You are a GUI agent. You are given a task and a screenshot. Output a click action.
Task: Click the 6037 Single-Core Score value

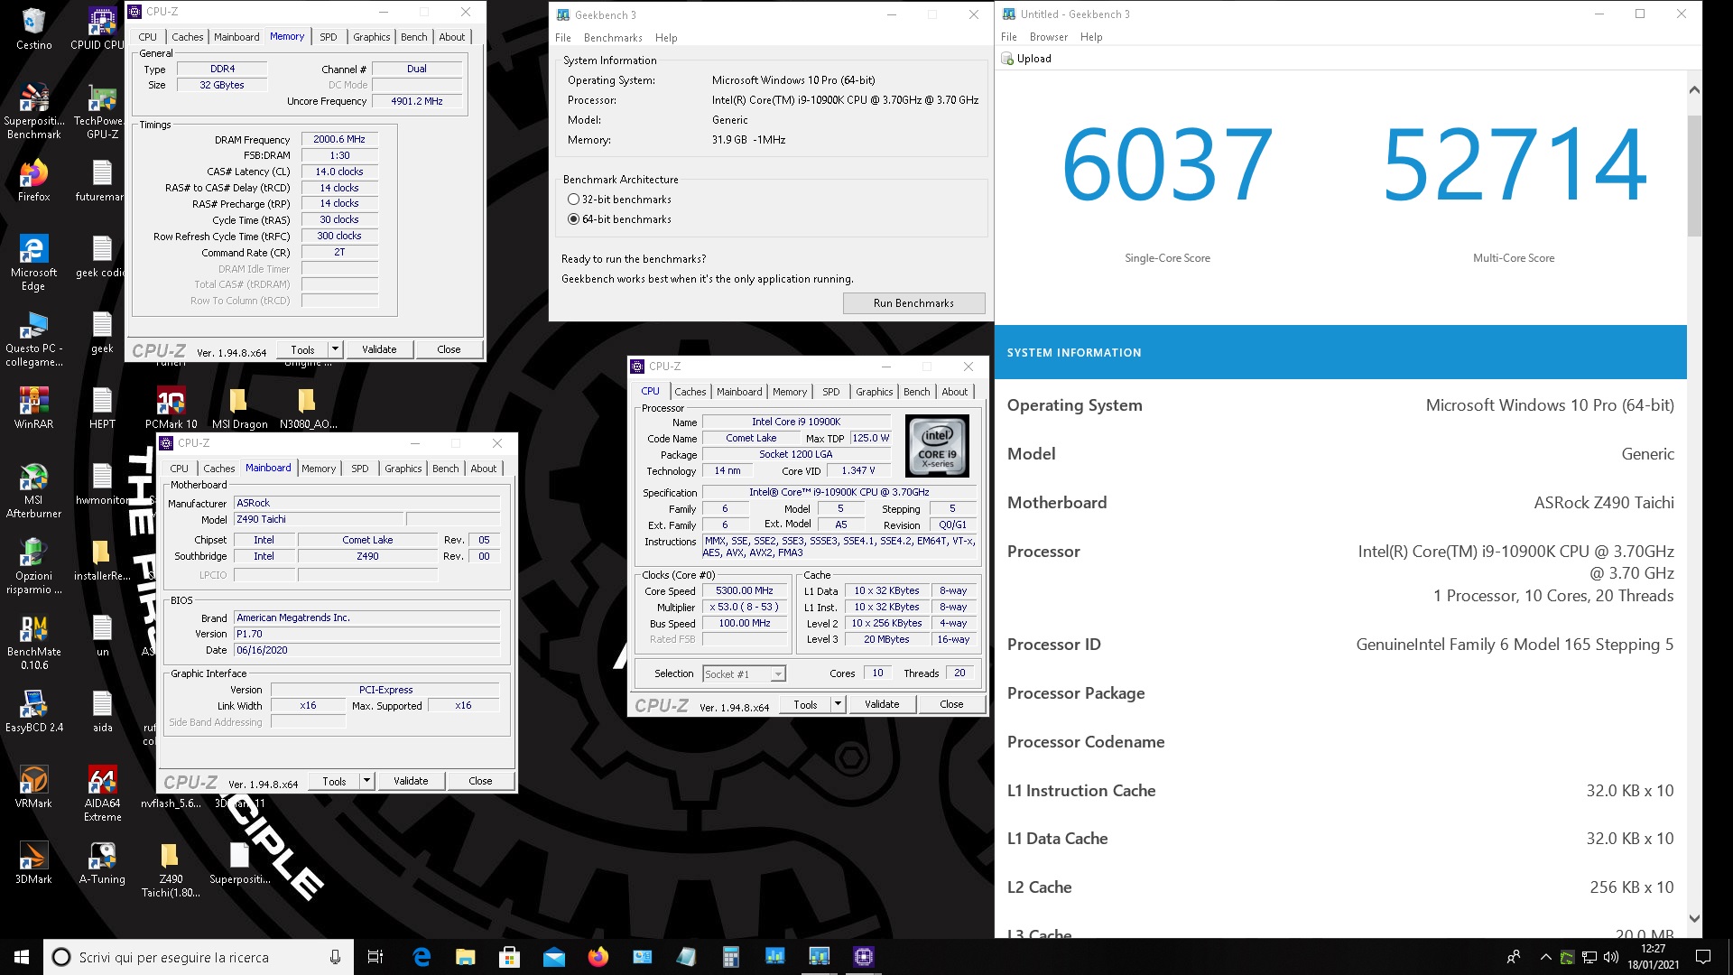coord(1167,164)
